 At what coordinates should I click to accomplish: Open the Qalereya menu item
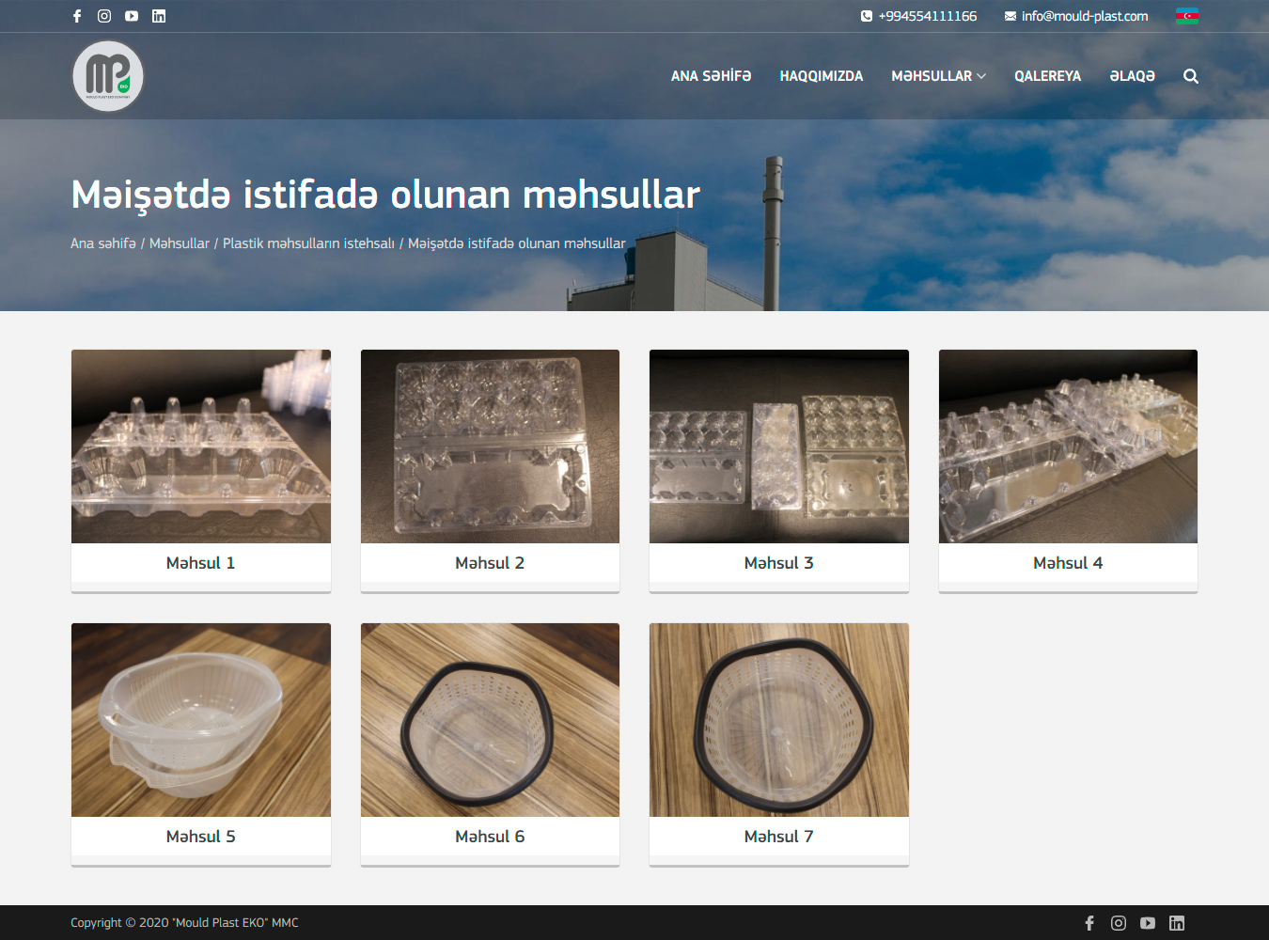point(1047,76)
